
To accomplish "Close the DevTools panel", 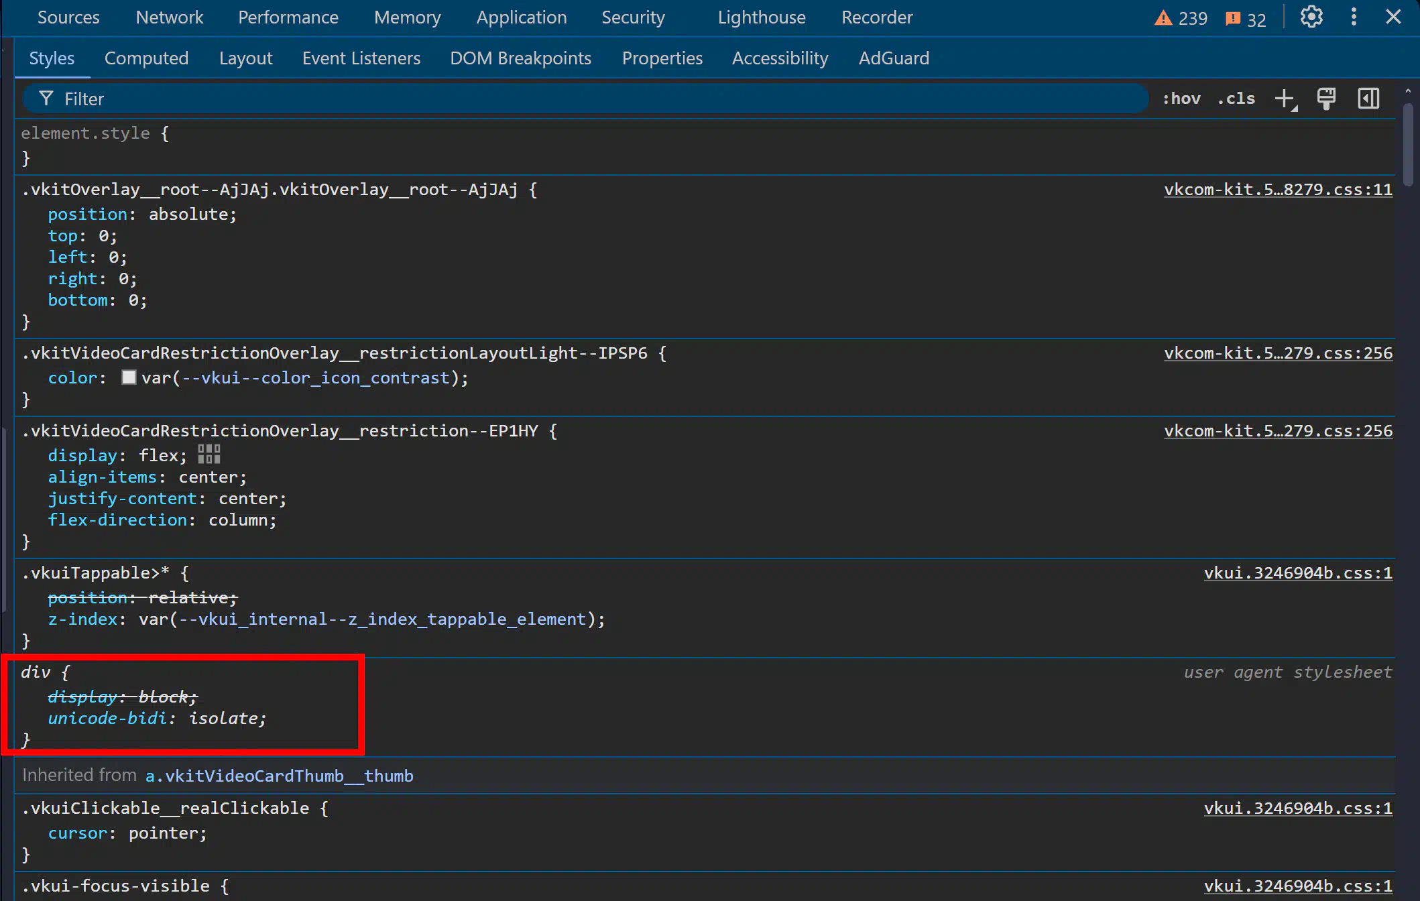I will tap(1393, 17).
